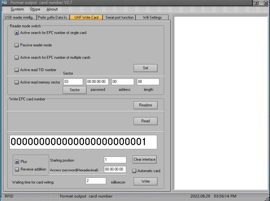Click the Readsnr button

[x=145, y=105]
